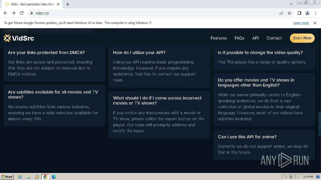Go forward to next page

tap(14, 13)
